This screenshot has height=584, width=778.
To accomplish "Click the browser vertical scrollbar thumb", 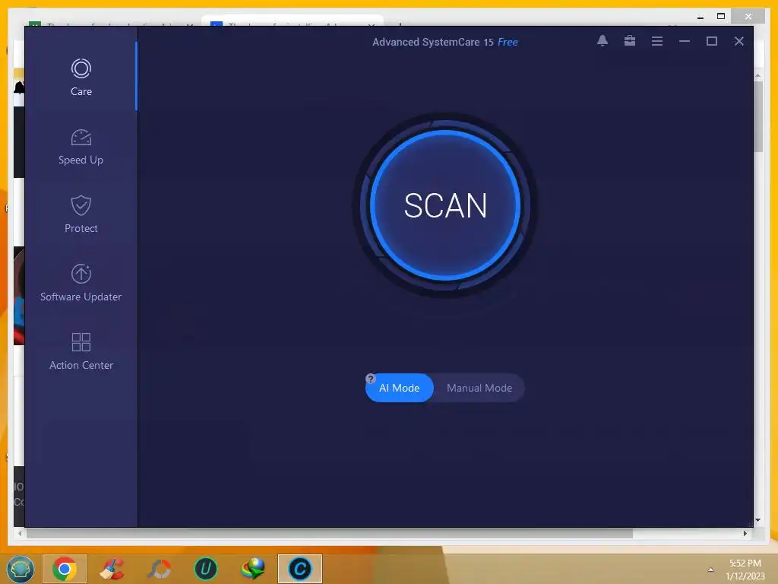I will tap(758, 116).
